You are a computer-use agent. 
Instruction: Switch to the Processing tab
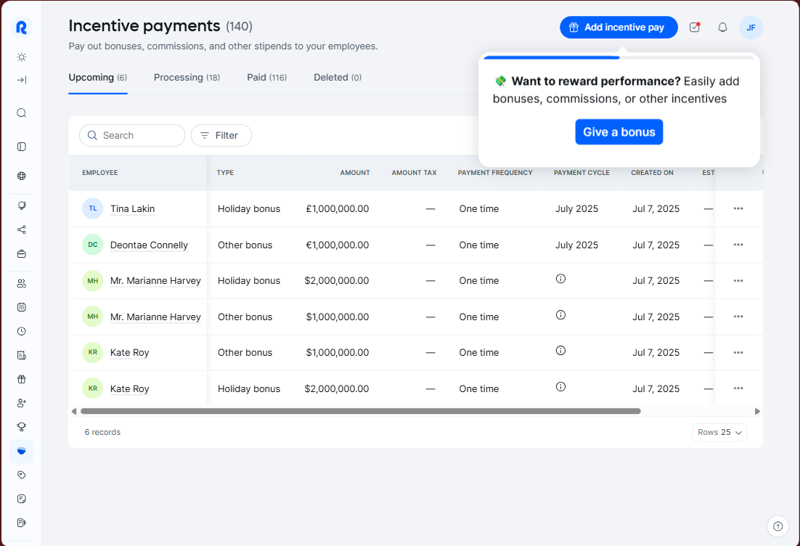[187, 78]
